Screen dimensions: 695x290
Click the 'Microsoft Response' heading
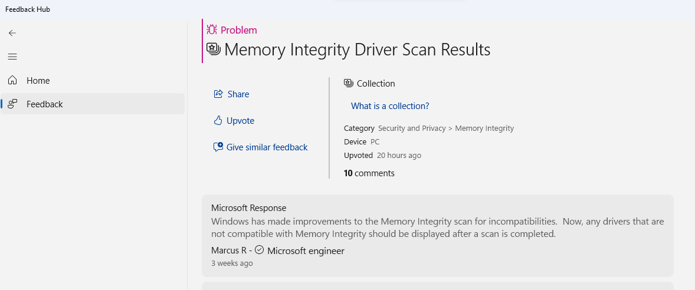pyautogui.click(x=248, y=207)
